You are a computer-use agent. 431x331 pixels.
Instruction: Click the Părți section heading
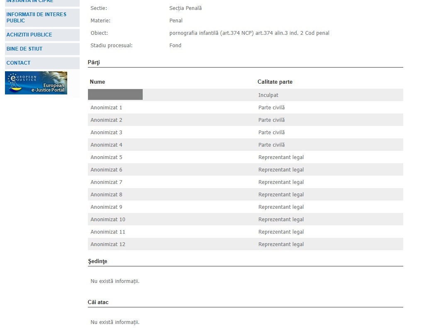point(94,63)
